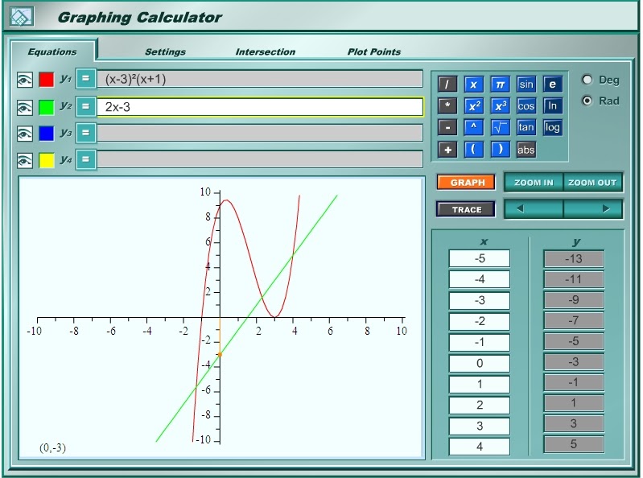Insert the ln natural log key
This screenshot has width=643, height=478.
552,105
